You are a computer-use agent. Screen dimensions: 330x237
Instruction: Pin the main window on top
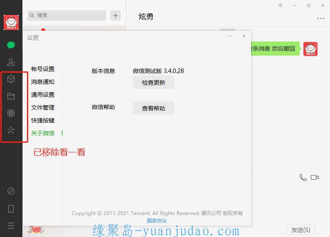pyautogui.click(x=281, y=5)
